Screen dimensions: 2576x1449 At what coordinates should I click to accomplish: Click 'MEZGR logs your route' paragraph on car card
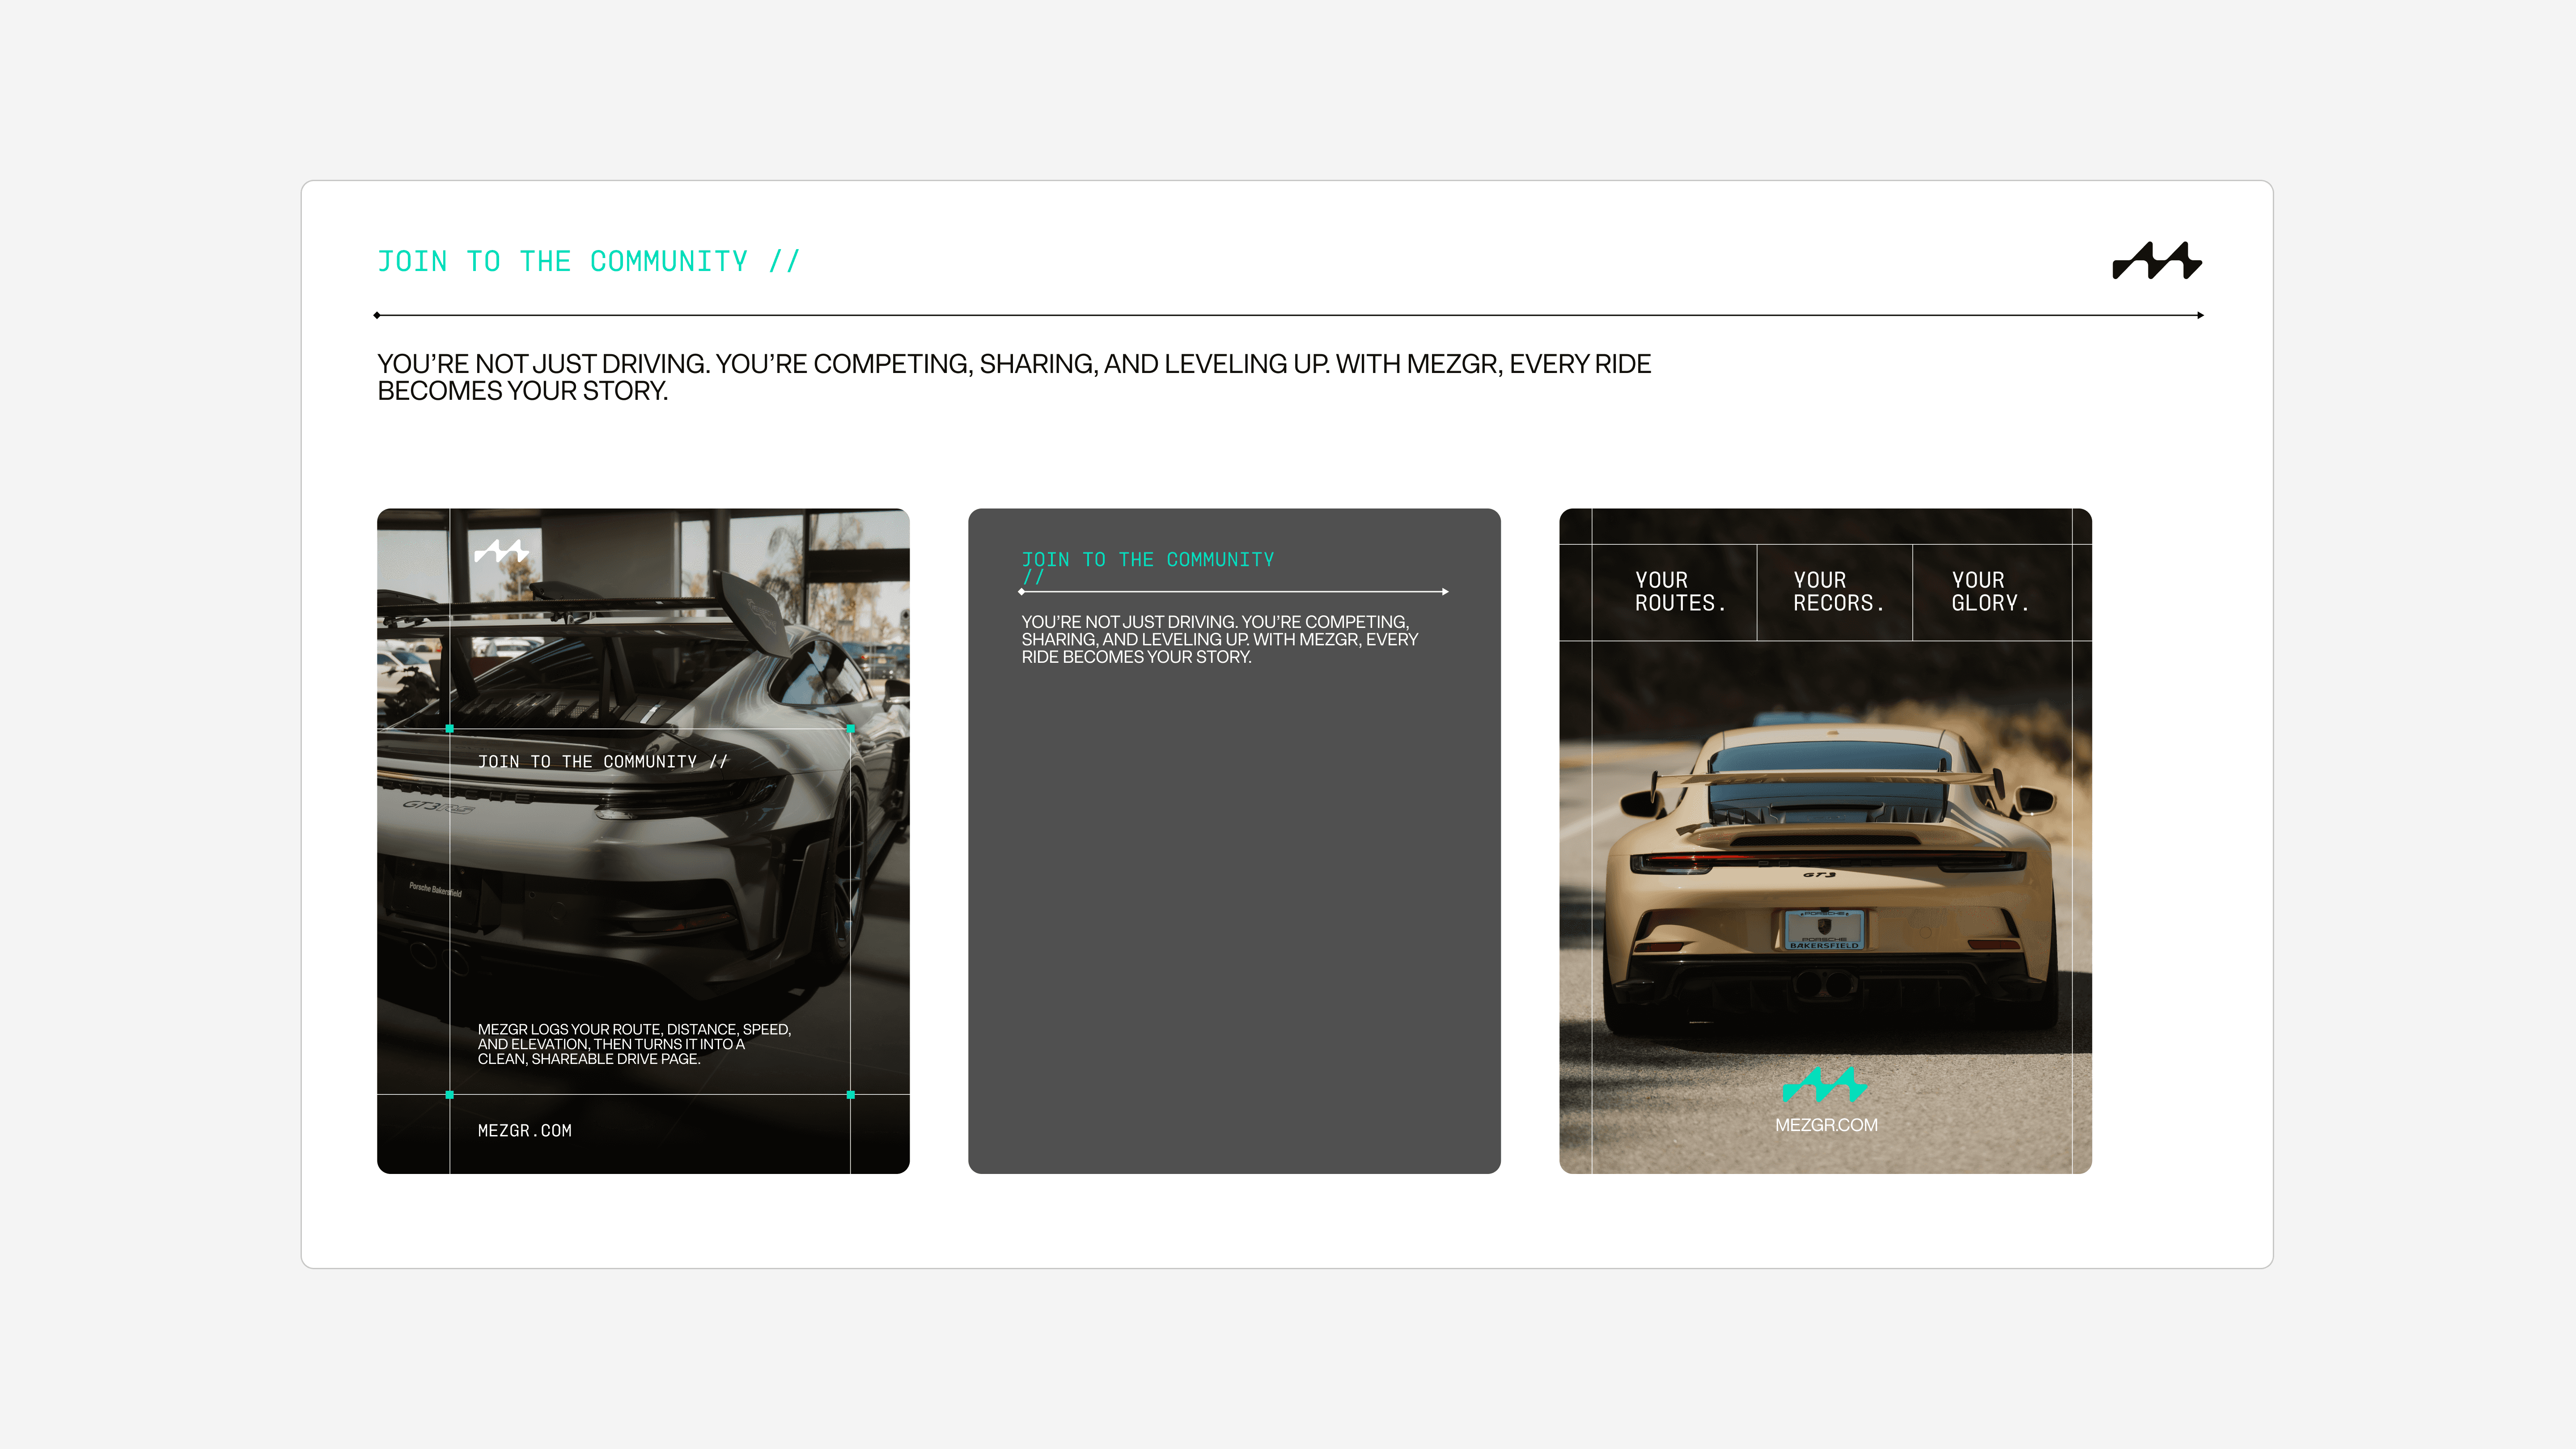[x=634, y=1044]
